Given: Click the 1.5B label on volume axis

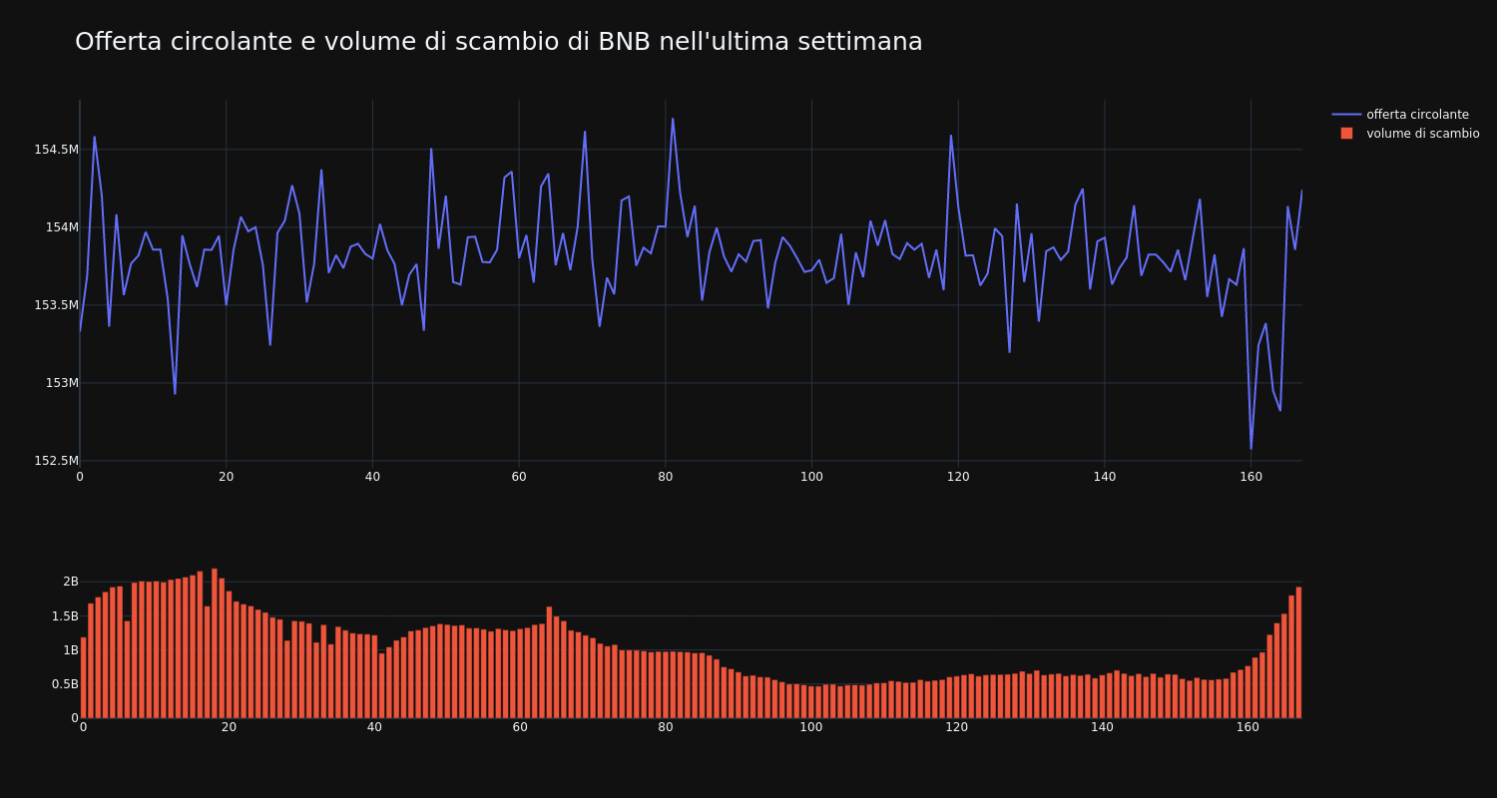Looking at the screenshot, I should pyautogui.click(x=65, y=616).
